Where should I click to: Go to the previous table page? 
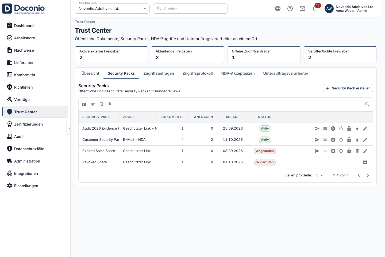[x=359, y=175]
